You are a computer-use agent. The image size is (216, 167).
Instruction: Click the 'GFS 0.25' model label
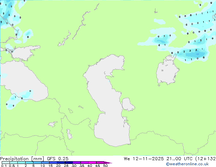pyautogui.click(x=58, y=159)
